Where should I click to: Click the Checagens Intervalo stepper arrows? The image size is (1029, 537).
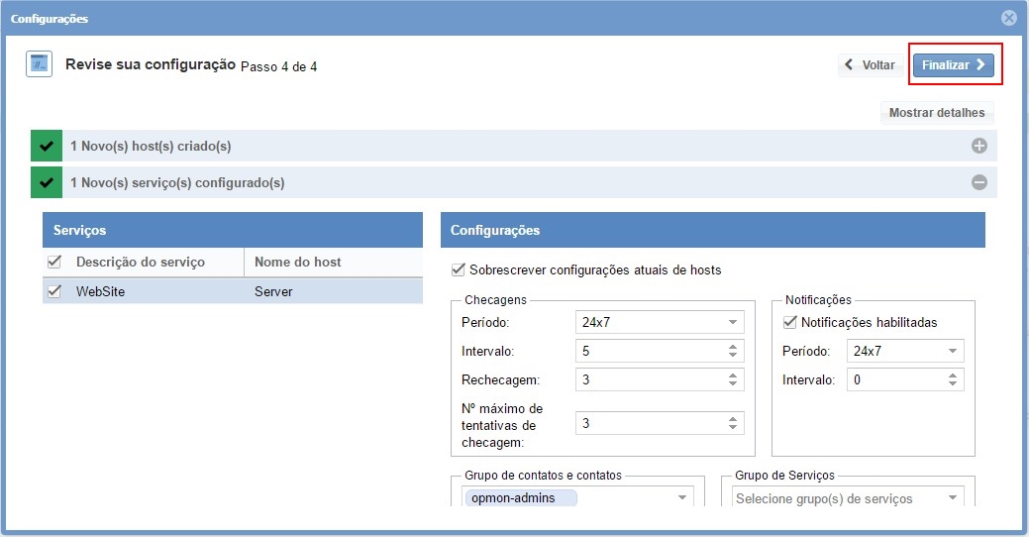732,351
